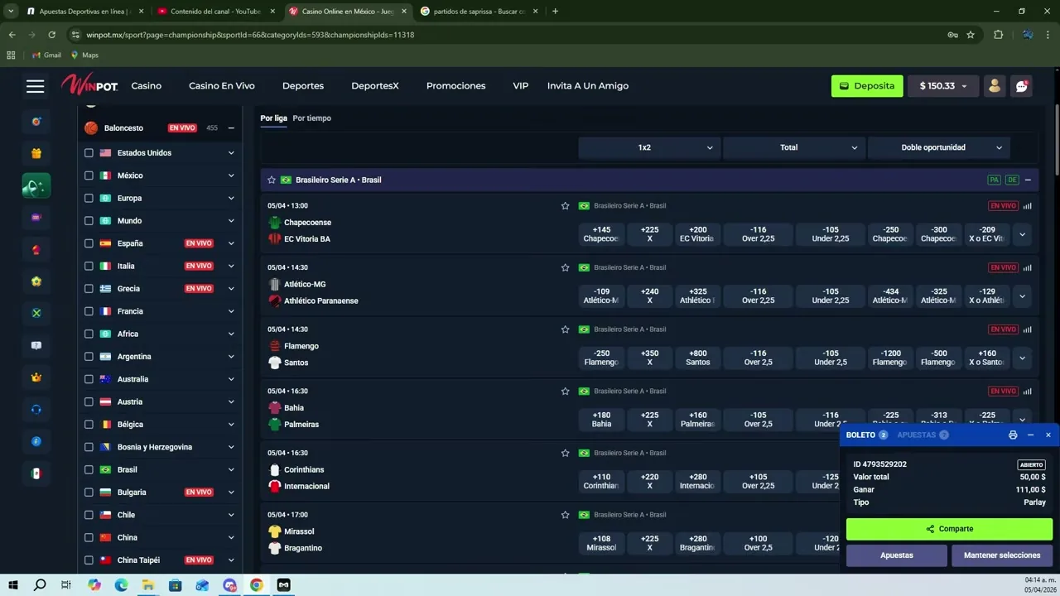Screen dimensions: 1060x596
Task: Switch to the Por tiempo tab
Action: pos(311,118)
